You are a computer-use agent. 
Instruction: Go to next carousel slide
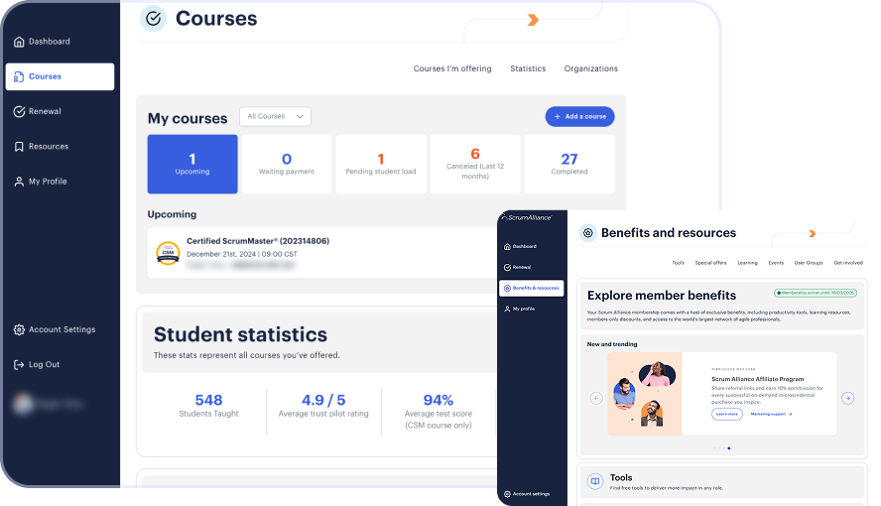click(848, 398)
